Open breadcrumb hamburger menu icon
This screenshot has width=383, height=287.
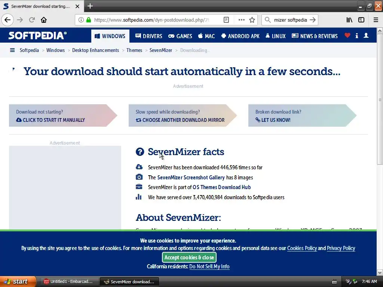tap(12, 50)
